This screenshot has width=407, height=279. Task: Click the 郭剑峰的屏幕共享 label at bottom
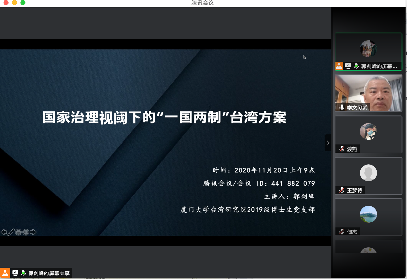(x=49, y=273)
